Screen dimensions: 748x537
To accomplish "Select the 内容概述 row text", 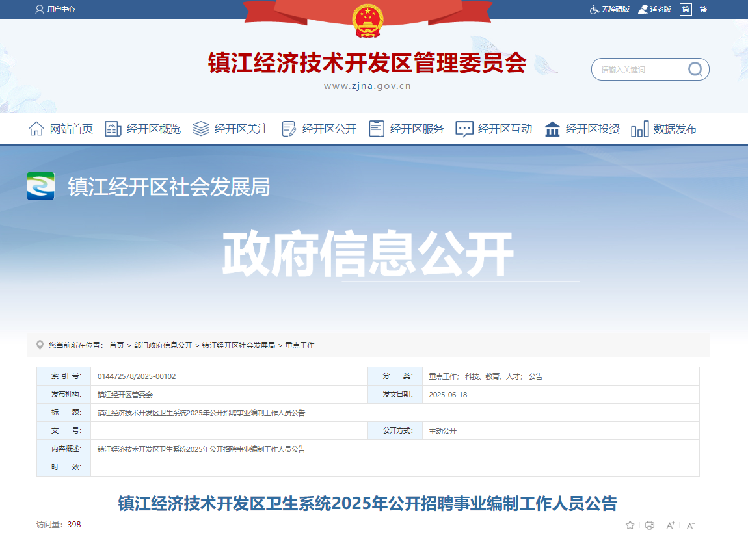I will click(202, 449).
